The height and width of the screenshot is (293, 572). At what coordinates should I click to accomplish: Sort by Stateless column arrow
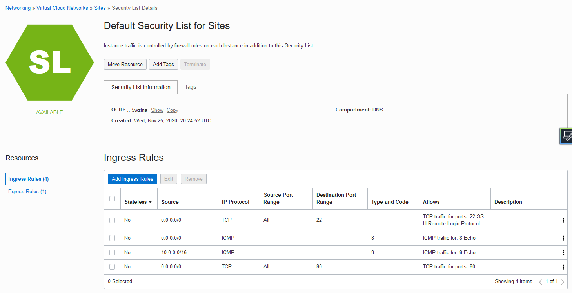[x=150, y=202]
